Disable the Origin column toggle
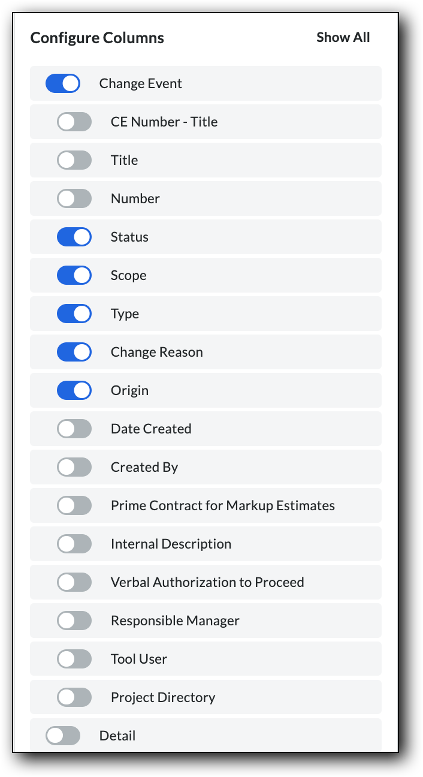The width and height of the screenshot is (423, 777). (74, 390)
